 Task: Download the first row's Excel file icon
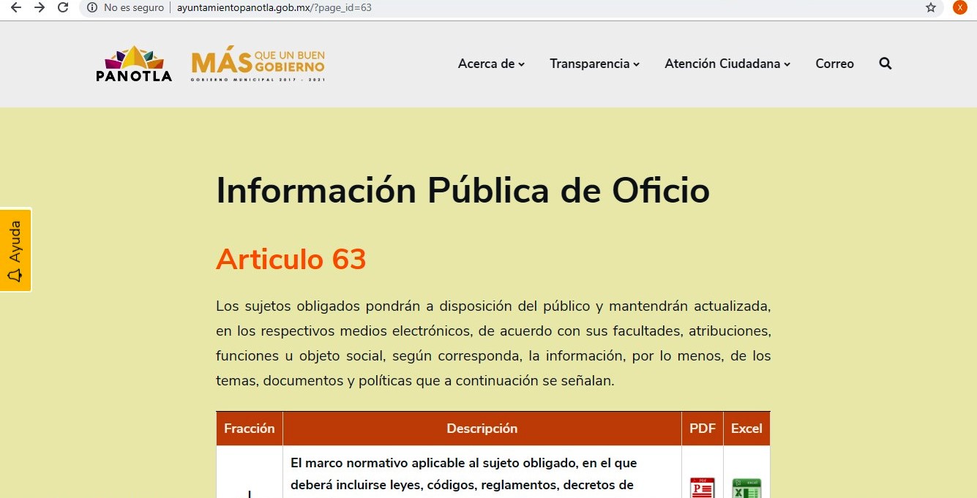coord(746,487)
